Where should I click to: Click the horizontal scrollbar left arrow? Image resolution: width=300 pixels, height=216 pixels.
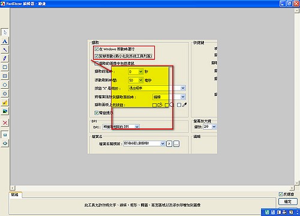(x=13, y=188)
